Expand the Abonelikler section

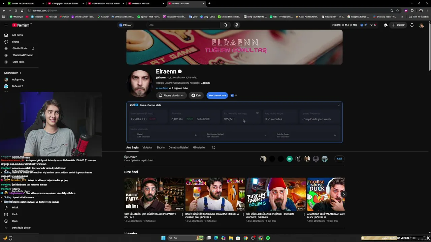coord(12,73)
